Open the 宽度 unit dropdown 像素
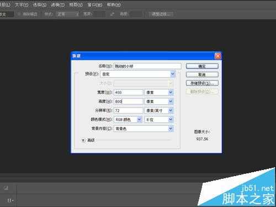276x207 pixels. (x=159, y=92)
